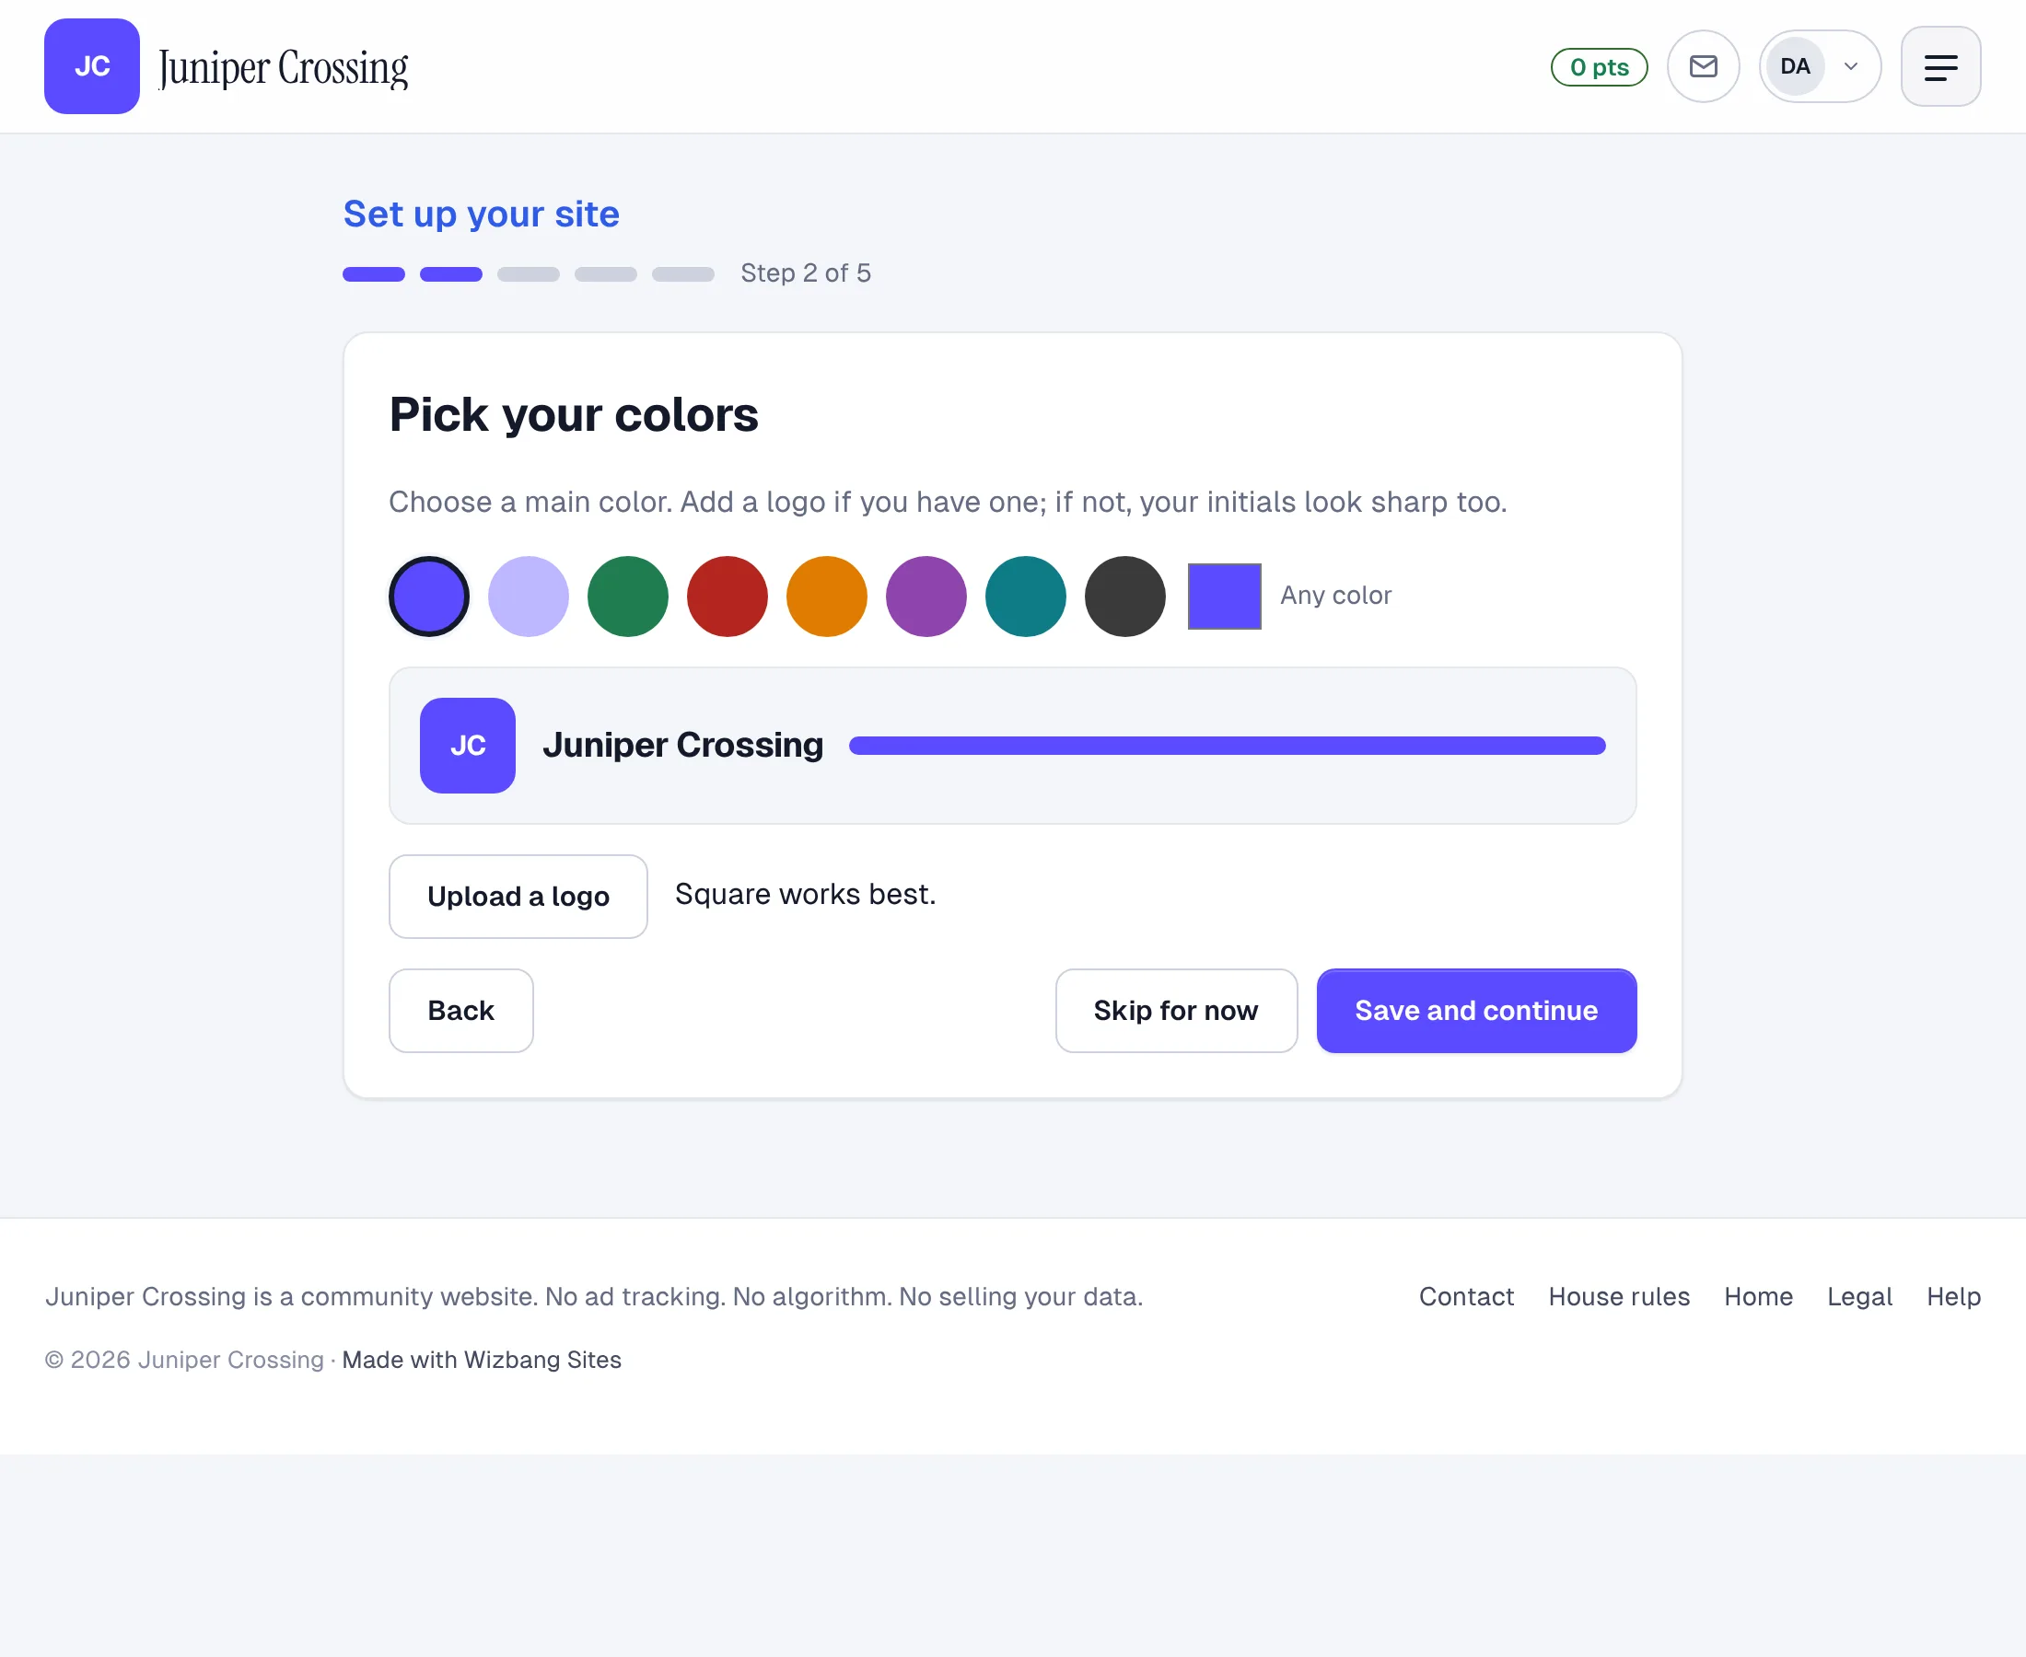Screen dimensions: 2026x1657
Task: Open the hamburger menu icon
Action: pos(1940,66)
